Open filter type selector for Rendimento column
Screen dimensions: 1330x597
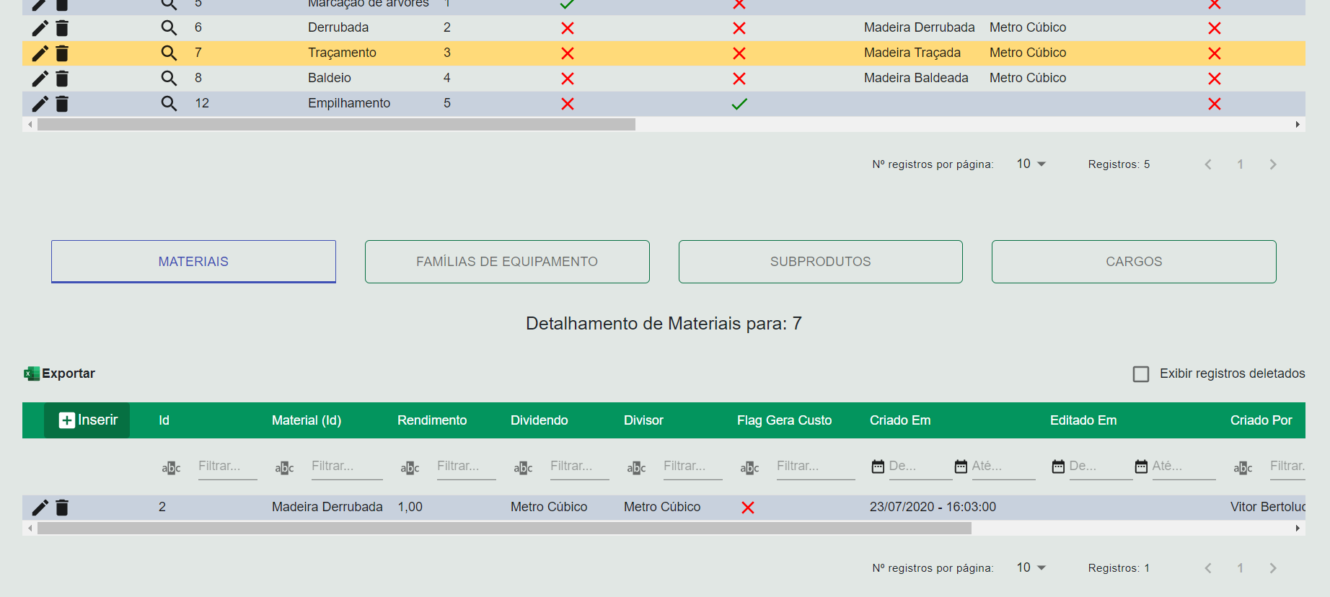pyautogui.click(x=410, y=468)
